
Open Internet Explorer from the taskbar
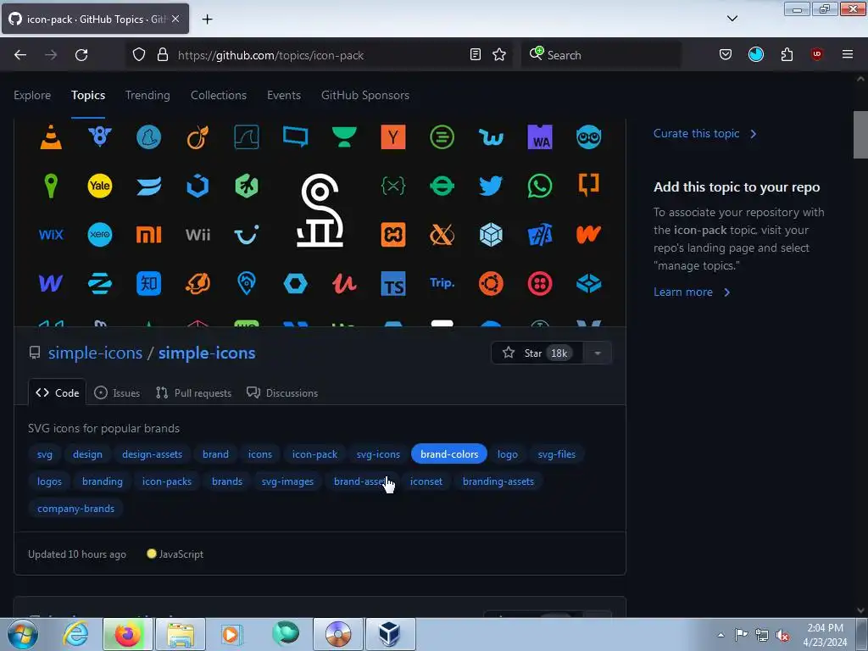click(75, 634)
